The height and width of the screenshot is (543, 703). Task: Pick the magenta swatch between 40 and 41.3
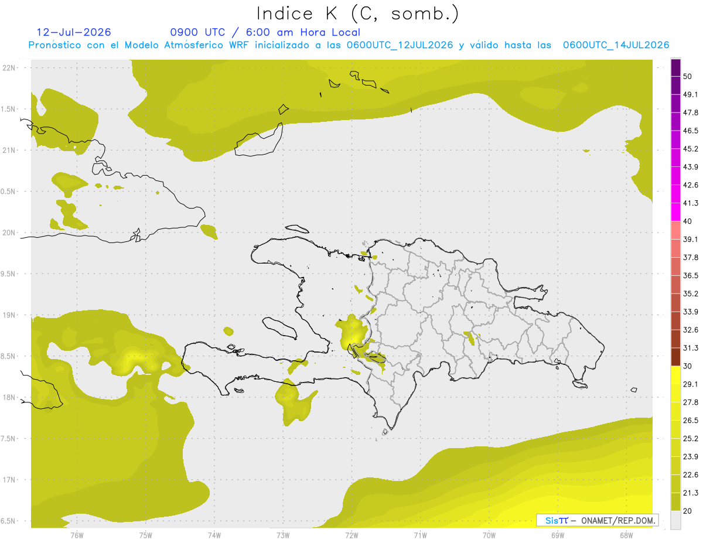(675, 212)
